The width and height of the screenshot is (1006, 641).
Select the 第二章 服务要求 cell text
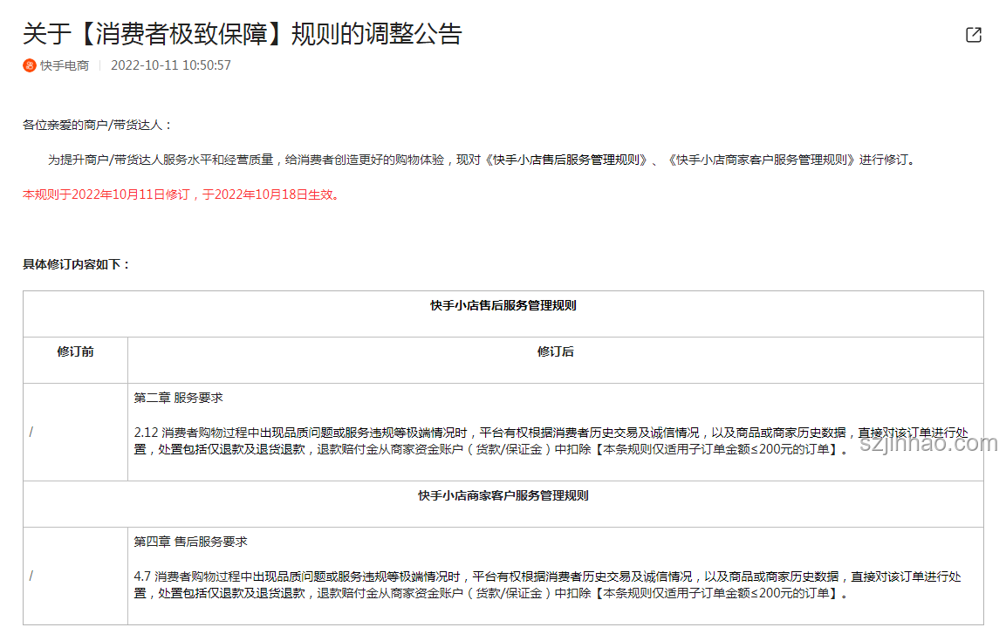click(178, 398)
